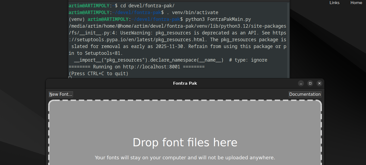Go to Home in top navigation
Viewport: 366px width, 165px height.
pyautogui.click(x=356, y=3)
